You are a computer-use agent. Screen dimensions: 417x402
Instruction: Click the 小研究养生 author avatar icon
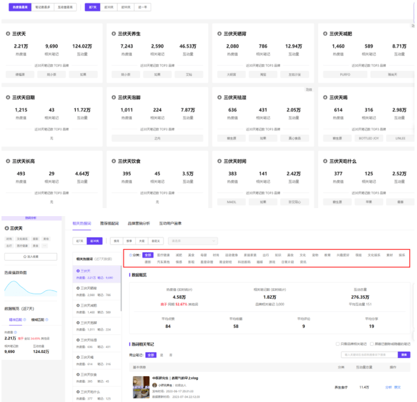[155, 385]
